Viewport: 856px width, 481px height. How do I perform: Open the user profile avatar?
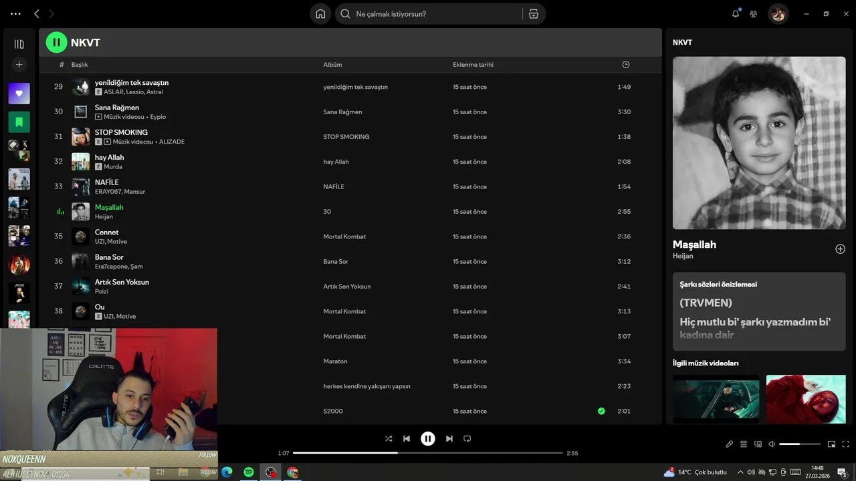pyautogui.click(x=778, y=13)
